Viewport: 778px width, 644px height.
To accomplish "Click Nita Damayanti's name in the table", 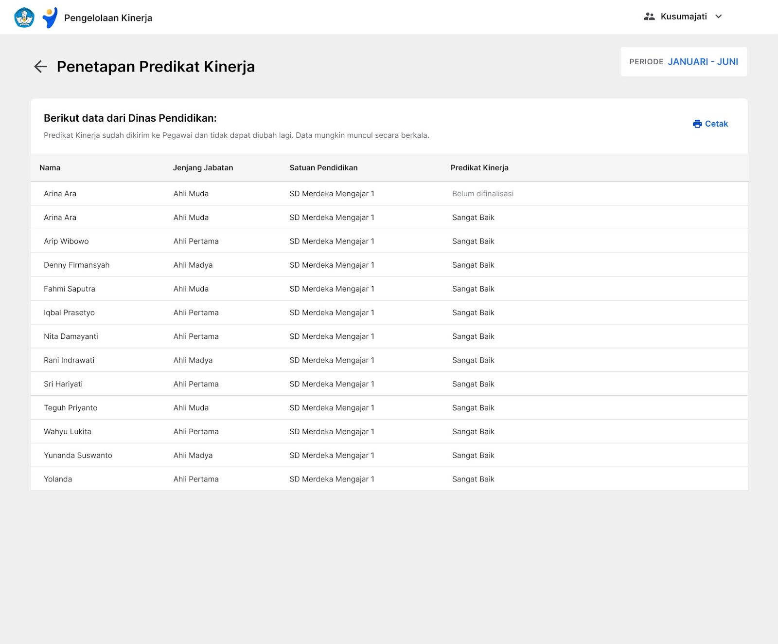I will [x=71, y=336].
